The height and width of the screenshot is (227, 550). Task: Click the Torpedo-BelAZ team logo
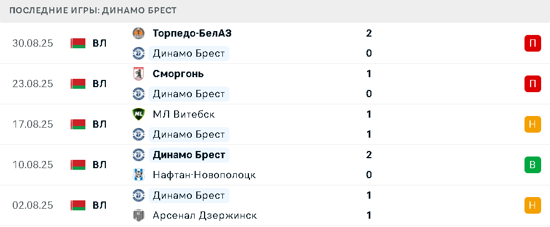pos(139,33)
